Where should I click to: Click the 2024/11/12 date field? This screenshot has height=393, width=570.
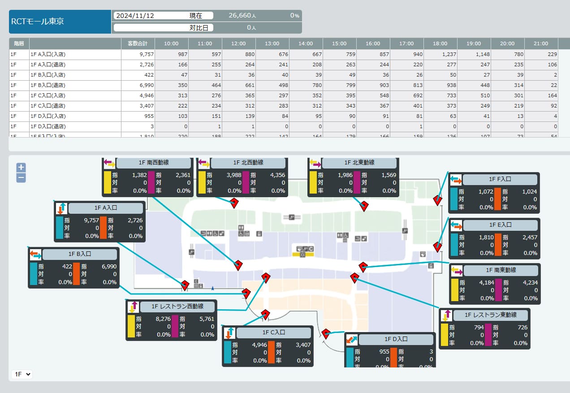143,16
